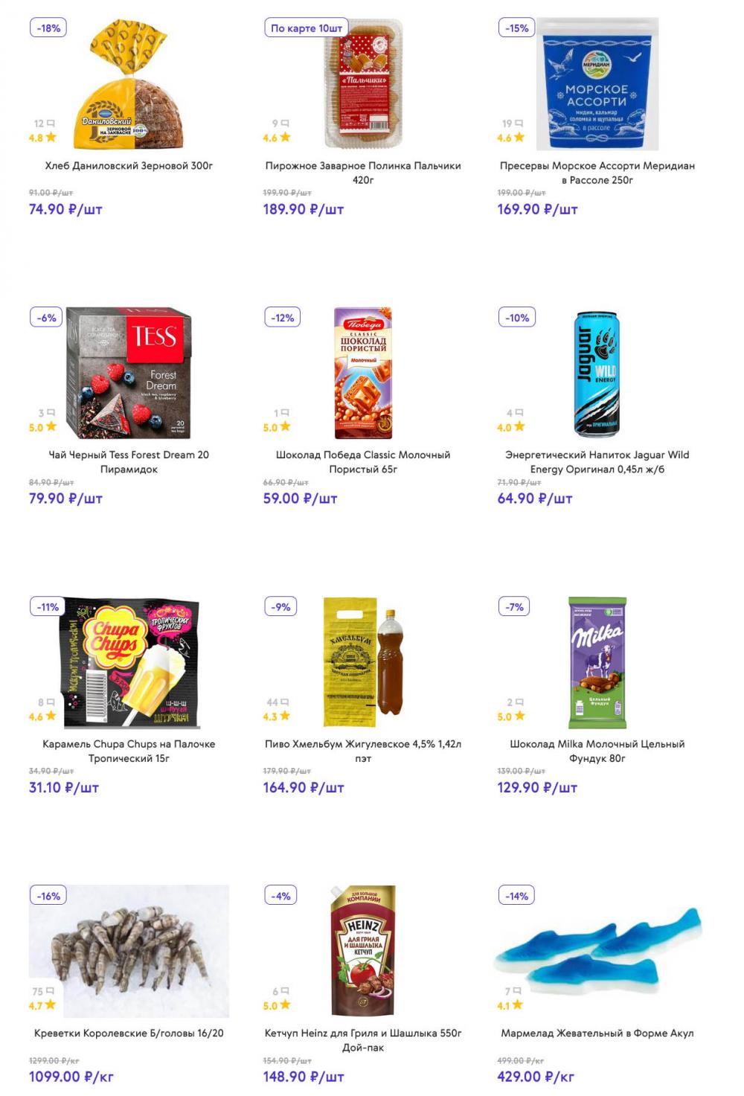Click the -14% badge on Мармелад
This screenshot has height=1096, width=744.
click(x=517, y=896)
